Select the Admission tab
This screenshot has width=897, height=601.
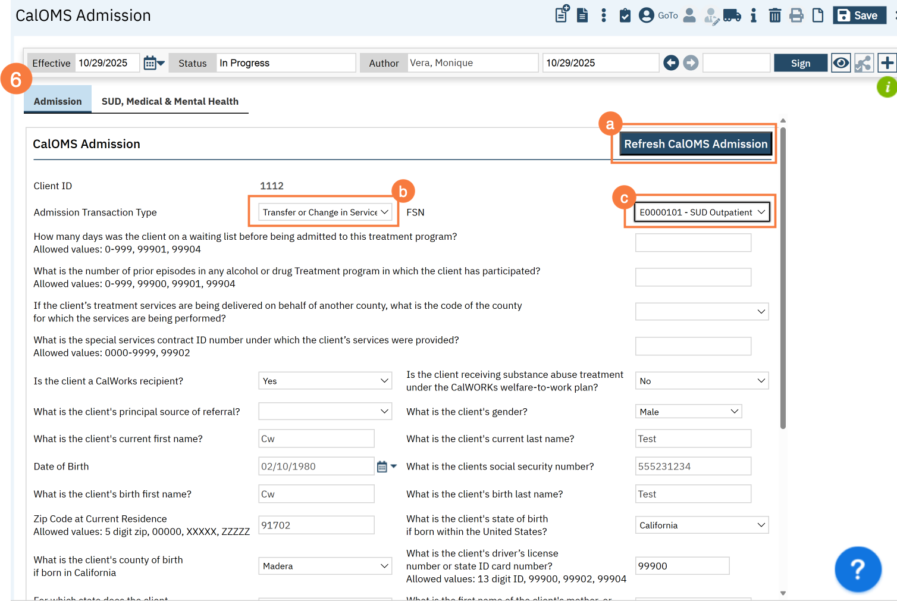click(58, 101)
